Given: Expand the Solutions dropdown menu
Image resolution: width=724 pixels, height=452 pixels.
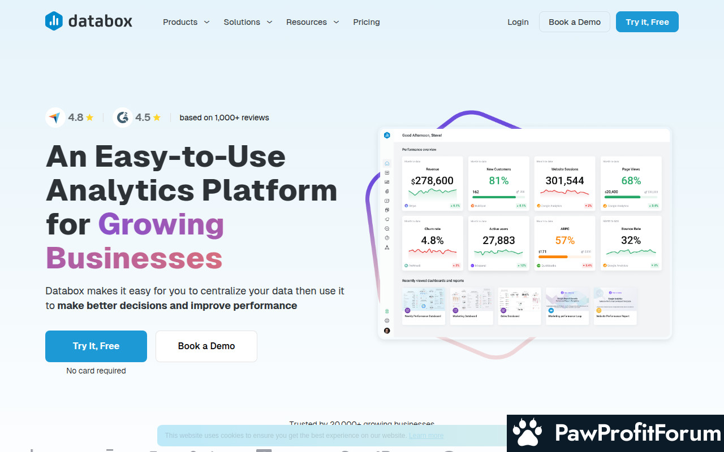Looking at the screenshot, I should [248, 22].
